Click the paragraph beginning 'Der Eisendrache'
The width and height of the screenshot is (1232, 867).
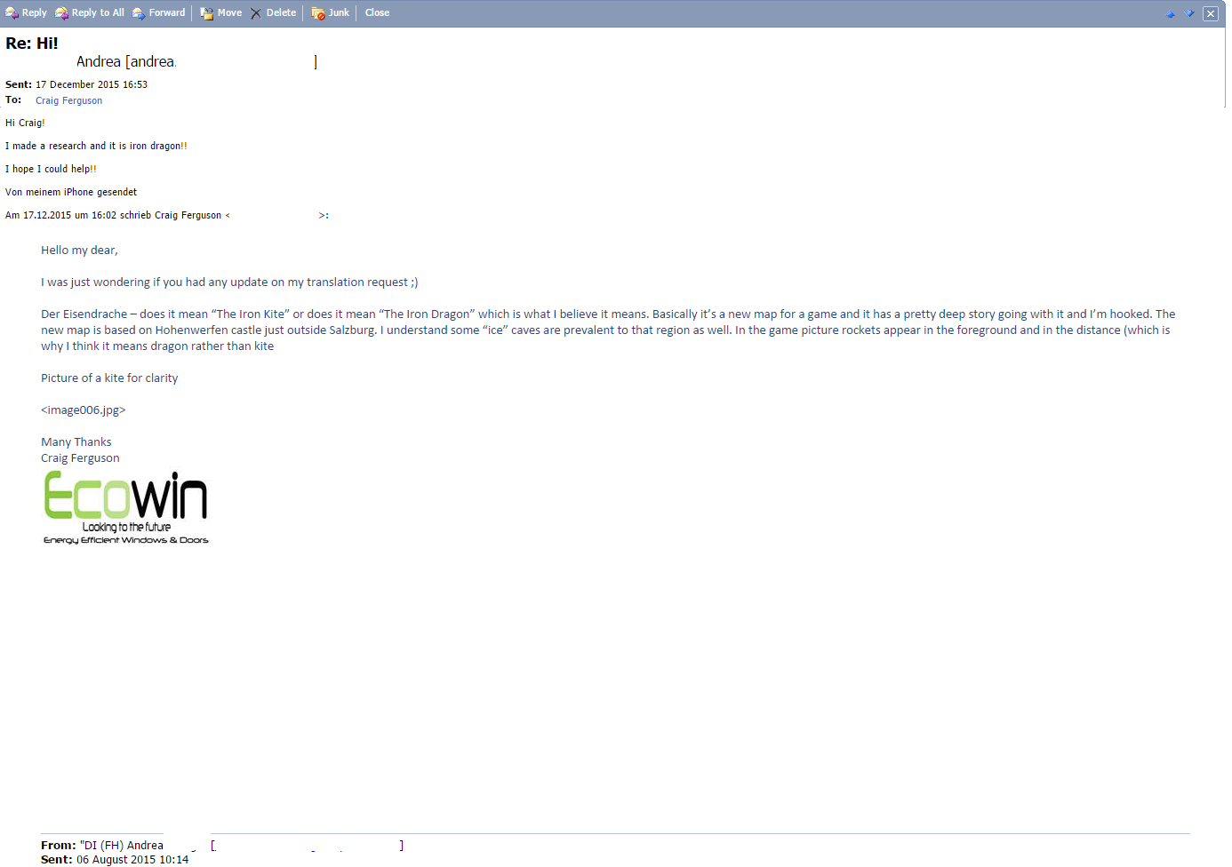click(608, 330)
